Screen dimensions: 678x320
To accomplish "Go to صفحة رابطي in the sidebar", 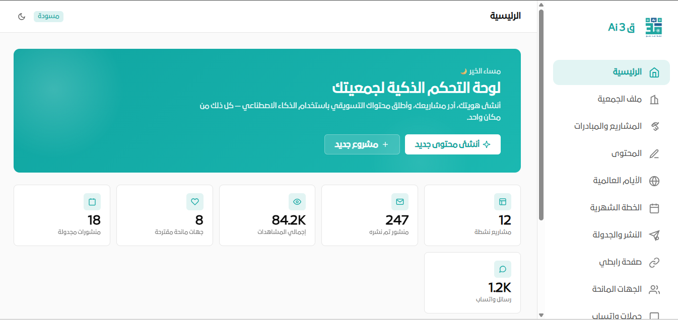I will tap(612, 263).
